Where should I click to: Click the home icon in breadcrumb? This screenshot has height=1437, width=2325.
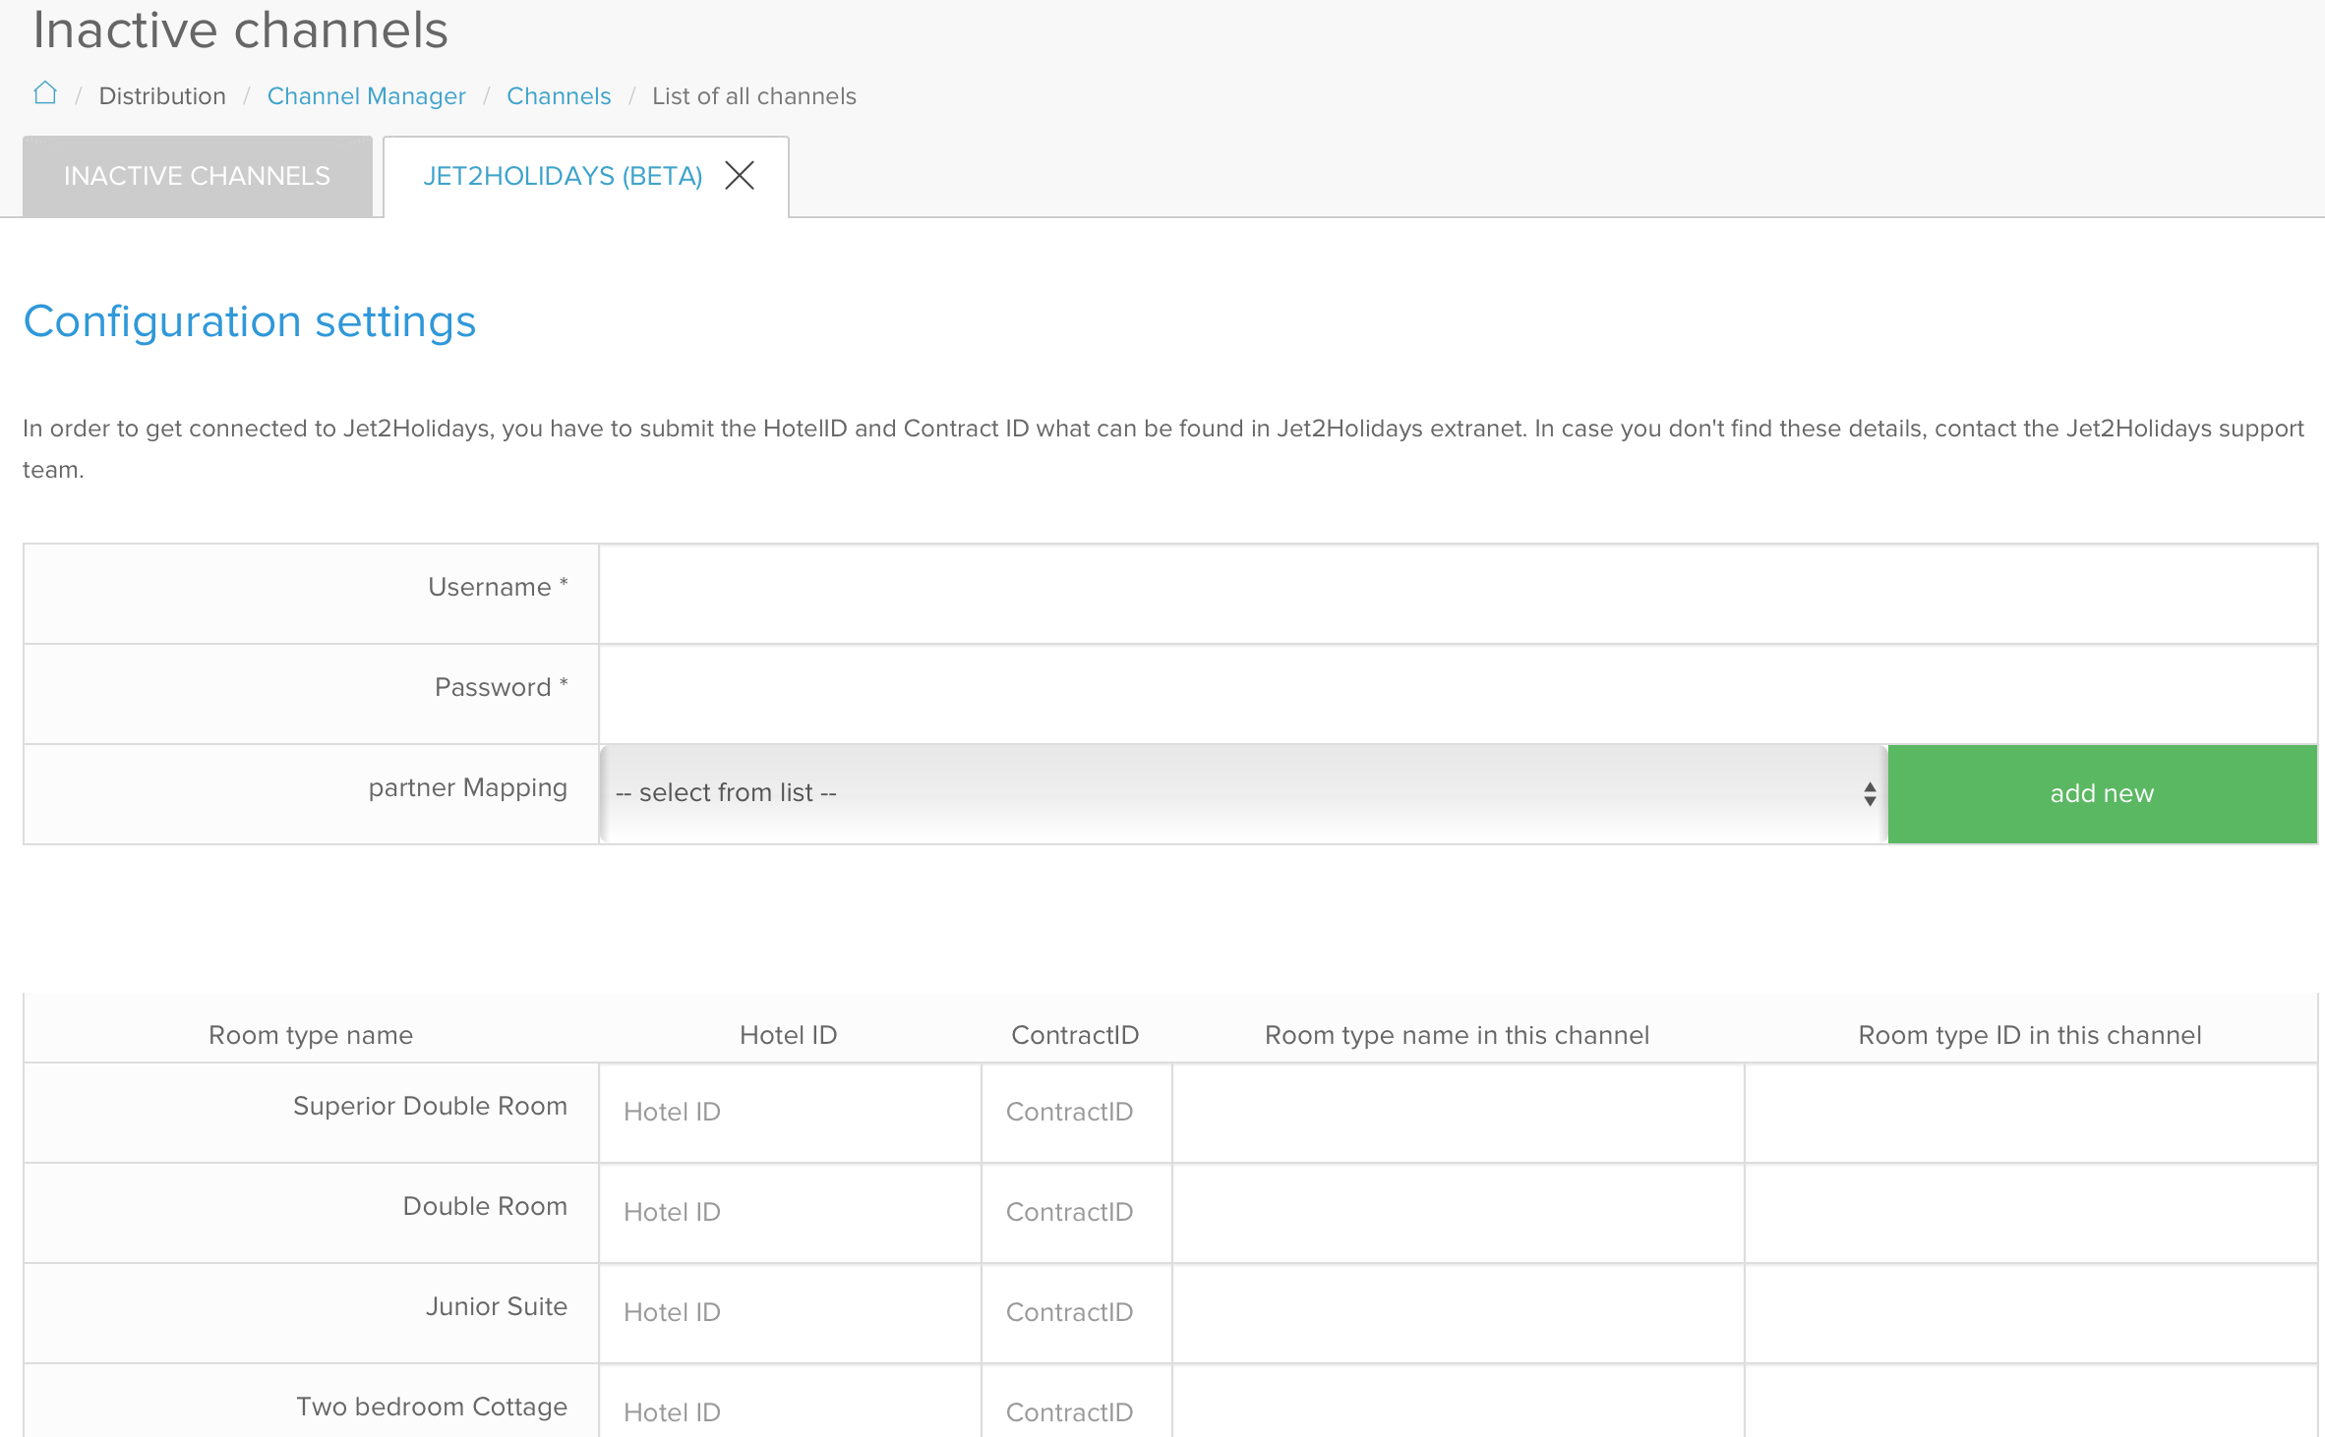pos(45,94)
